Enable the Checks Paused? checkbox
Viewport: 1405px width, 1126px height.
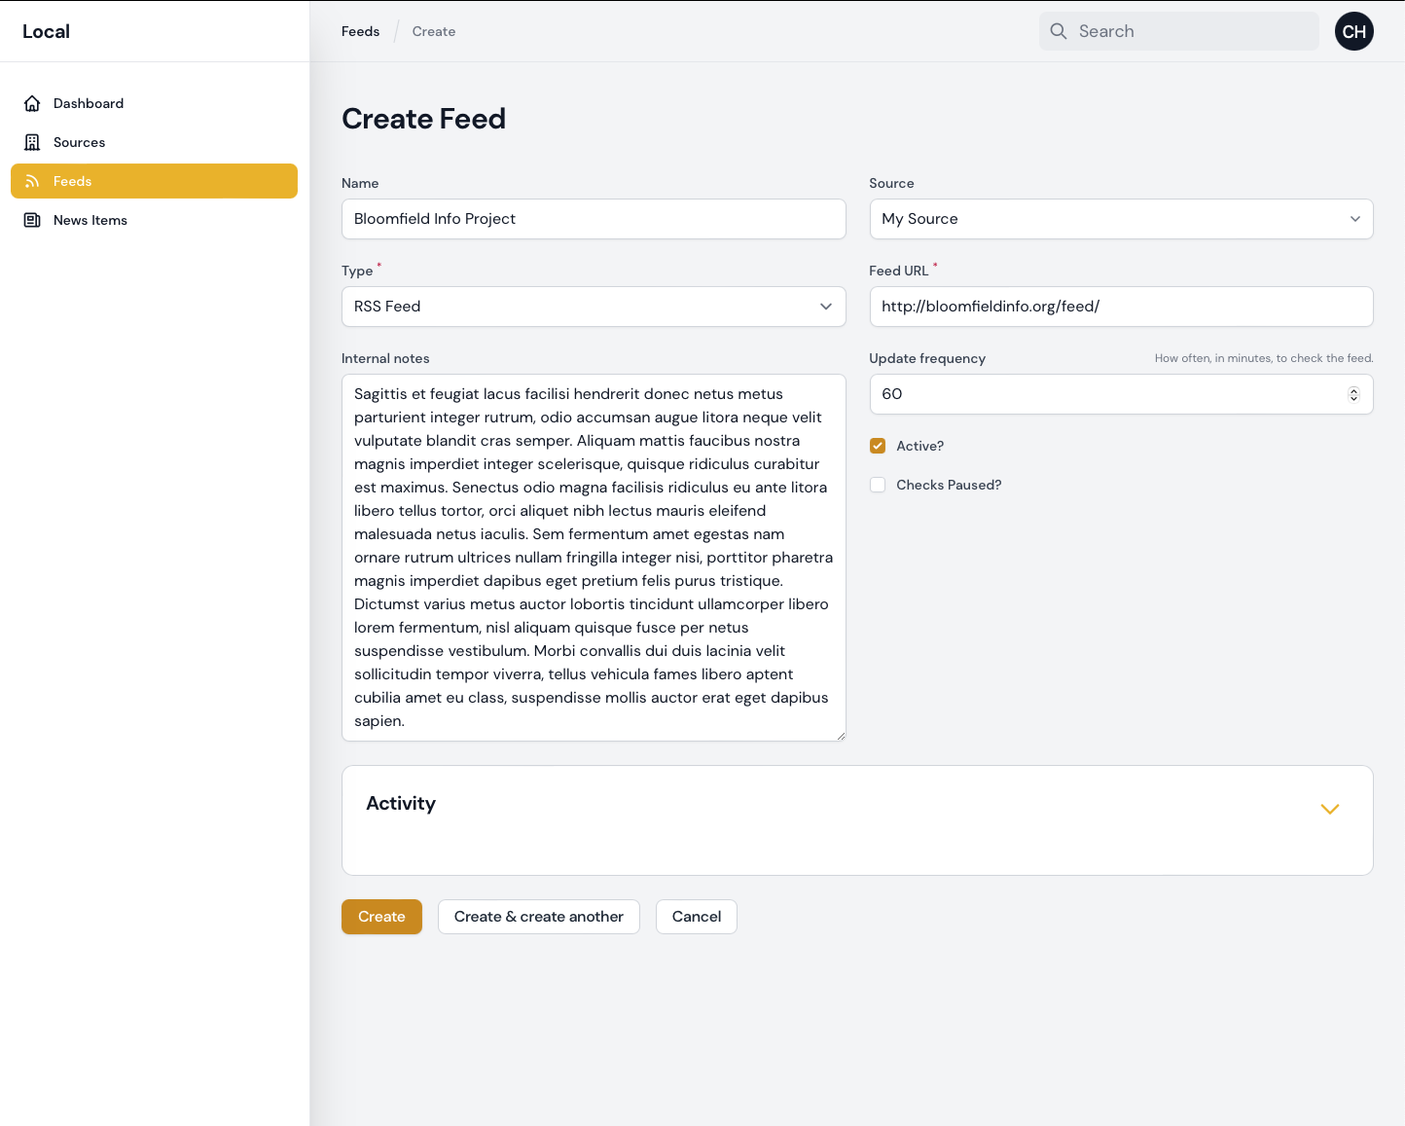878,485
